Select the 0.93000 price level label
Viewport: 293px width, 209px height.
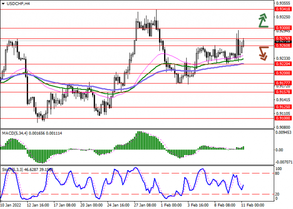click(x=283, y=28)
